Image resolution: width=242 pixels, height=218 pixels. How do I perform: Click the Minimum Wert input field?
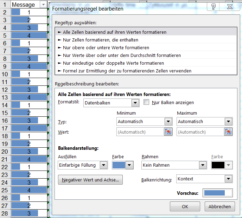pos(140,132)
